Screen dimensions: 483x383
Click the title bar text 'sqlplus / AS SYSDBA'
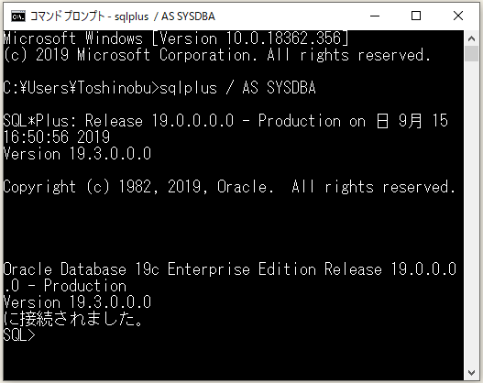tap(164, 16)
